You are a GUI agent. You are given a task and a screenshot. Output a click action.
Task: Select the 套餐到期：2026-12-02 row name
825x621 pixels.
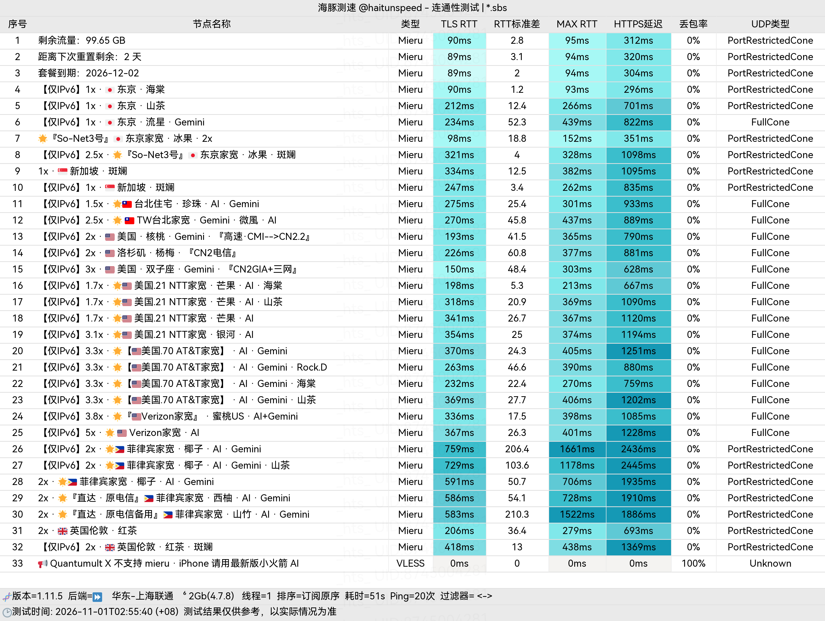click(x=88, y=73)
